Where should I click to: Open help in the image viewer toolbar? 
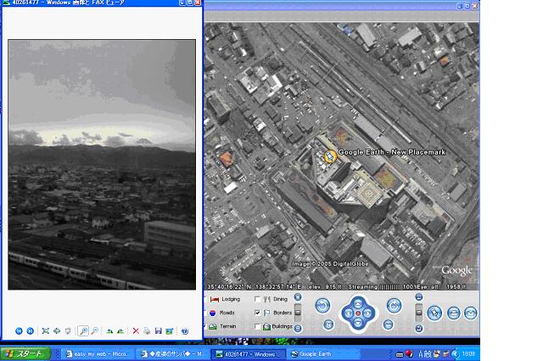point(184,330)
